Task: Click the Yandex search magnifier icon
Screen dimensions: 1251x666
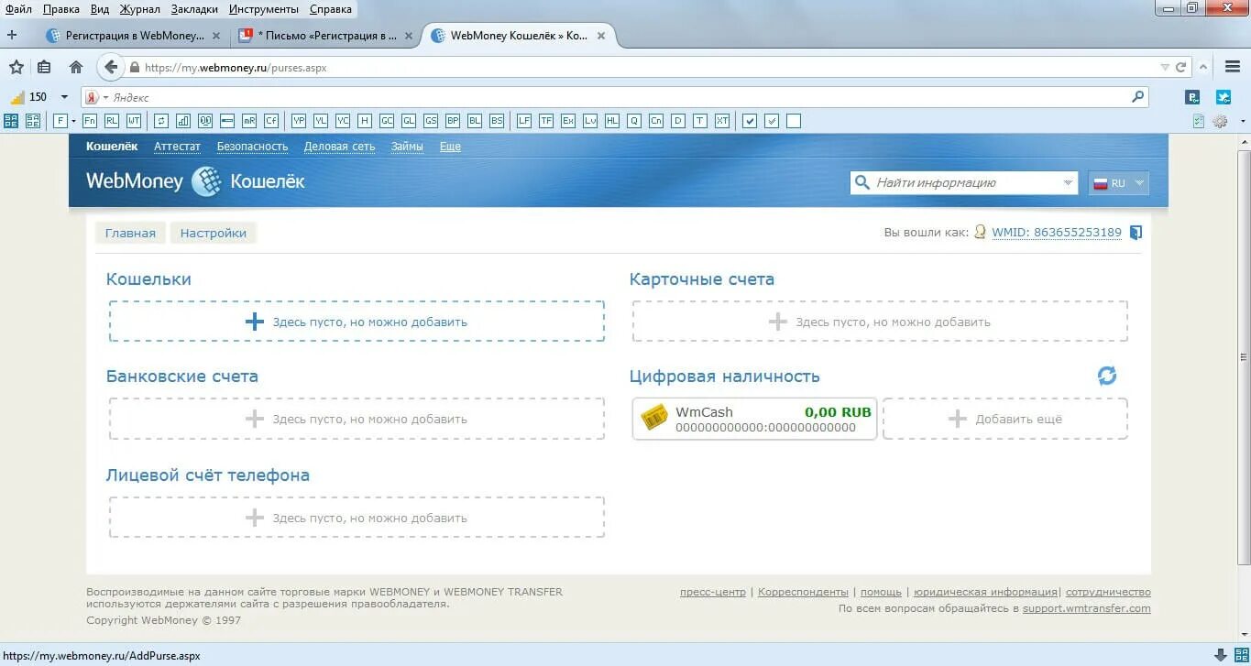Action: [1138, 96]
